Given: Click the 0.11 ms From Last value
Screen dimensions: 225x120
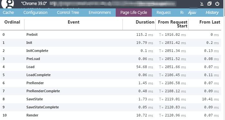Looking at the screenshot, I should pyautogui.click(x=211, y=75).
